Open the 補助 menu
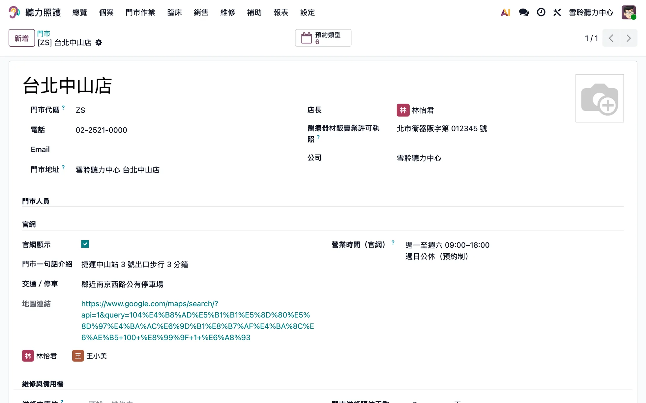The width and height of the screenshot is (646, 403). pos(254,13)
